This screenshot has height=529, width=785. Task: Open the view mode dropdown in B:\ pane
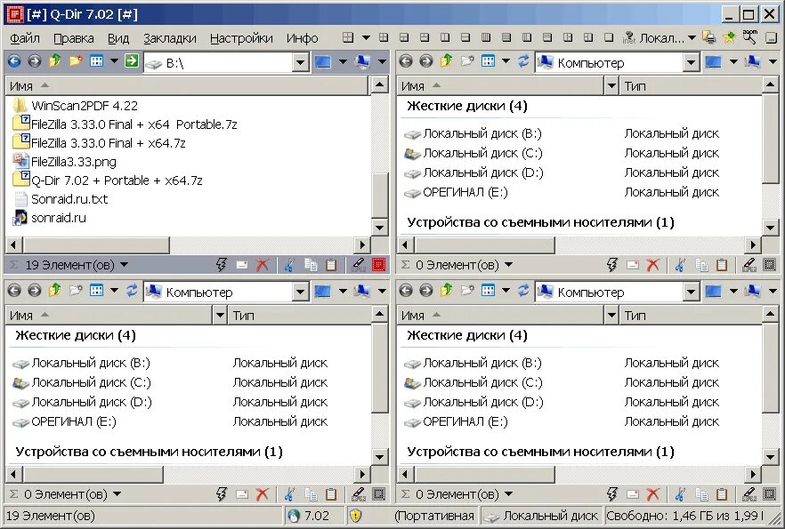pyautogui.click(x=114, y=61)
